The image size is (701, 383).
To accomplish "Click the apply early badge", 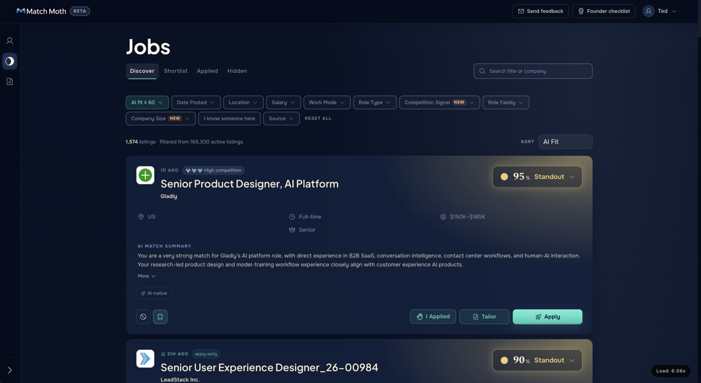I will pos(206,354).
